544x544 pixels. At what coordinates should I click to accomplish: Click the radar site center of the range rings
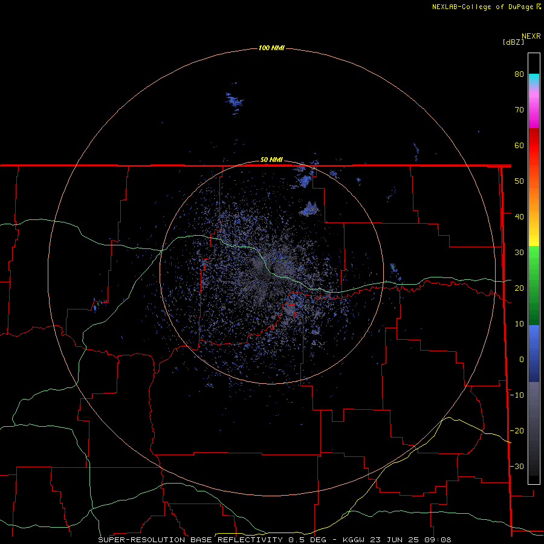coord(271,272)
